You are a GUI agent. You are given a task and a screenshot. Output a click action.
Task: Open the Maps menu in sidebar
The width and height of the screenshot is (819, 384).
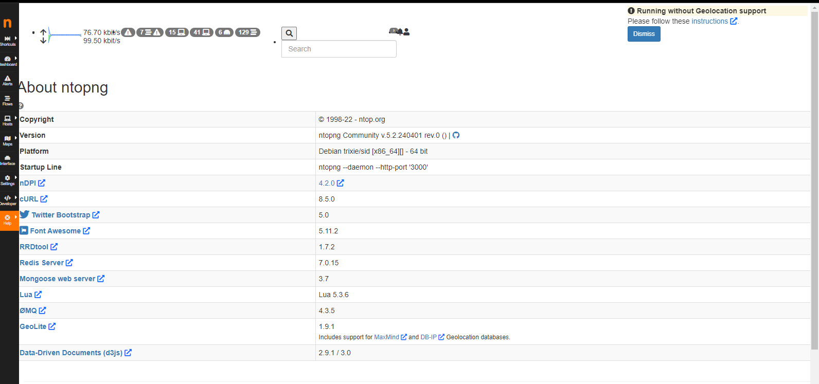point(7,140)
